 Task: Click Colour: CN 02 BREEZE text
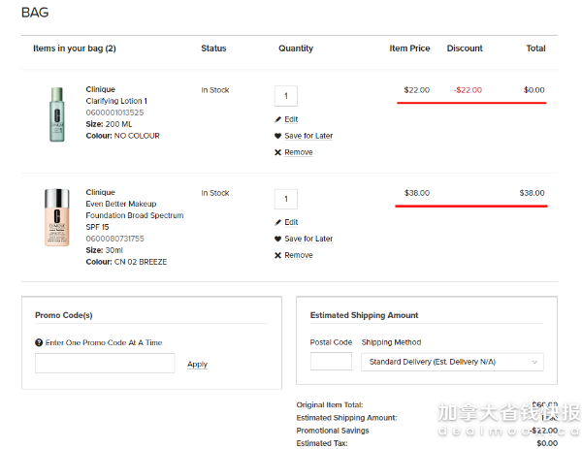[x=126, y=262]
